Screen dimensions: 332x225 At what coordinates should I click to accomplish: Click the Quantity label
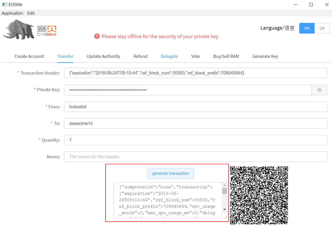click(51, 140)
